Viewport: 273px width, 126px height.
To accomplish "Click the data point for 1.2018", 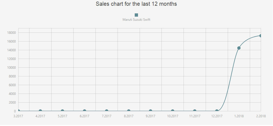I will (239, 48).
